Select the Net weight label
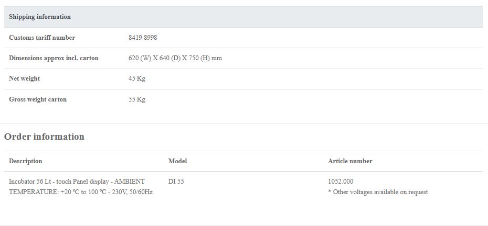Screen dimensions: 488x226 pyautogui.click(x=24, y=78)
